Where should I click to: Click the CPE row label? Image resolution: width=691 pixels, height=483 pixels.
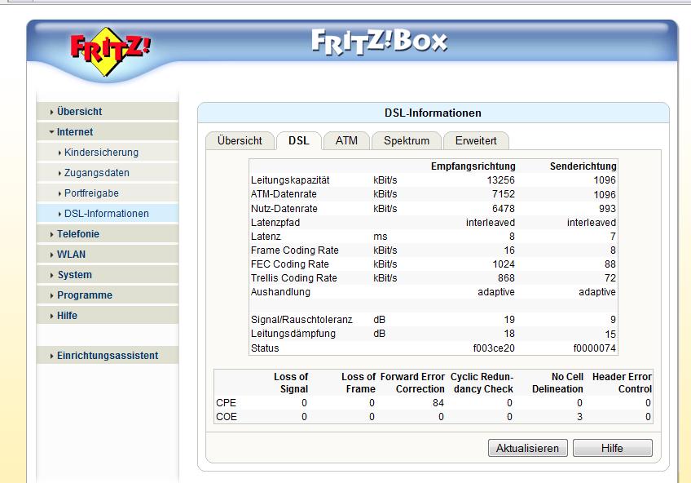click(x=226, y=403)
